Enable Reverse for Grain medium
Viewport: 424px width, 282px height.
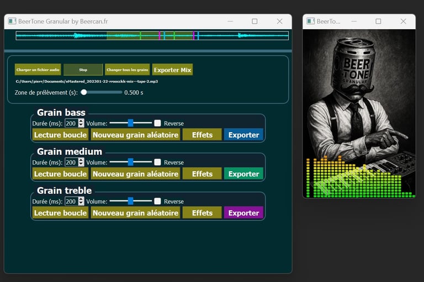click(x=157, y=162)
